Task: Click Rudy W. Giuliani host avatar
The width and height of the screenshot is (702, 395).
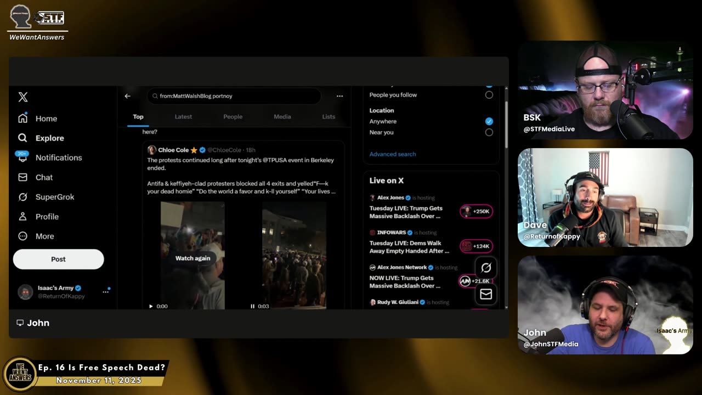Action: pyautogui.click(x=372, y=302)
